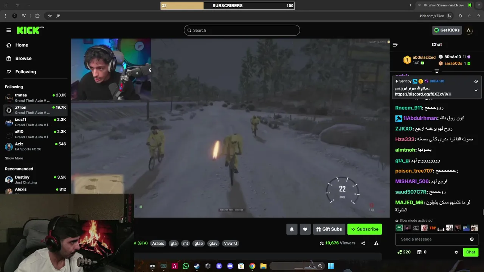Screen dimensions: 484x272
Task: Focus the Kick Search box
Action: point(242,30)
